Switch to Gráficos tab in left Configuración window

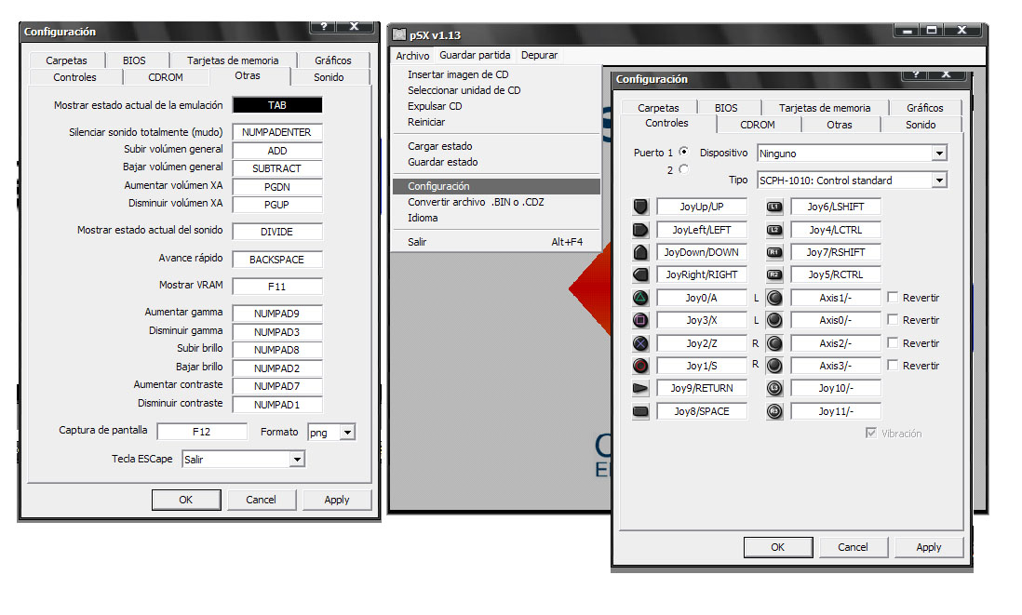[x=333, y=60]
